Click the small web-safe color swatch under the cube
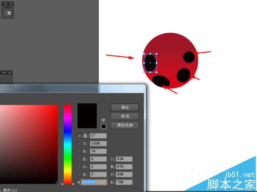Viewport: 257px width, 192px height. [x=103, y=126]
